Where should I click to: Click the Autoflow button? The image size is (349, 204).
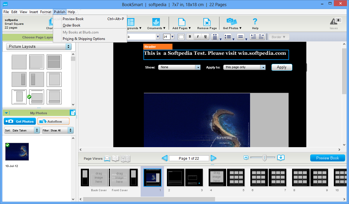53,121
